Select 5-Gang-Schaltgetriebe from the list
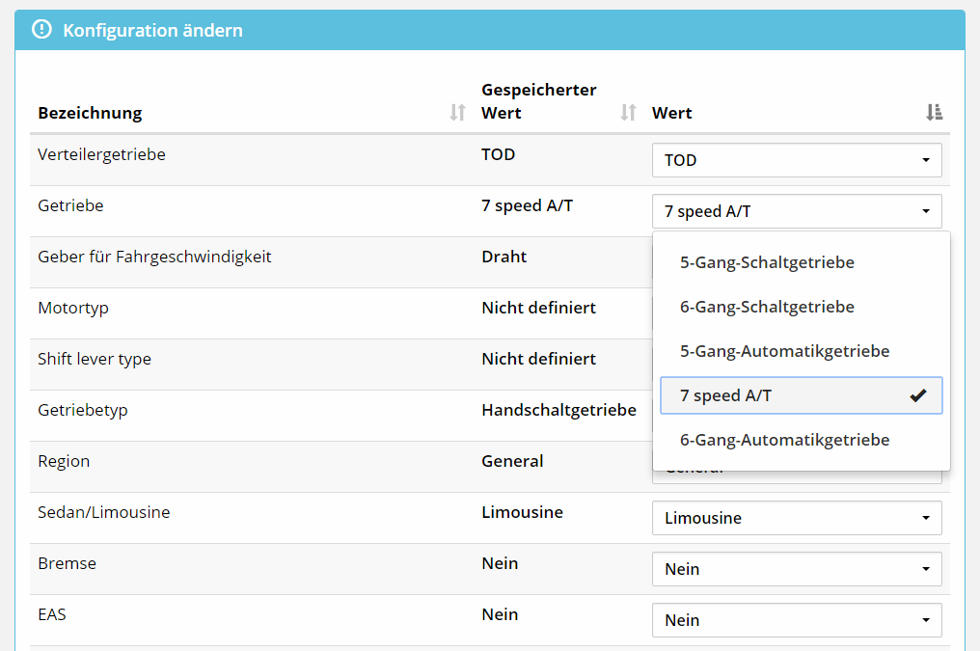The height and width of the screenshot is (651, 980). click(767, 262)
